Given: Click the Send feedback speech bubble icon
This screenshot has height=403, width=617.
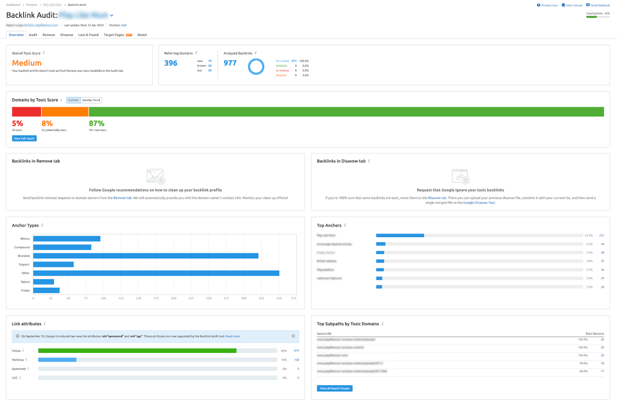Looking at the screenshot, I should pyautogui.click(x=588, y=5).
